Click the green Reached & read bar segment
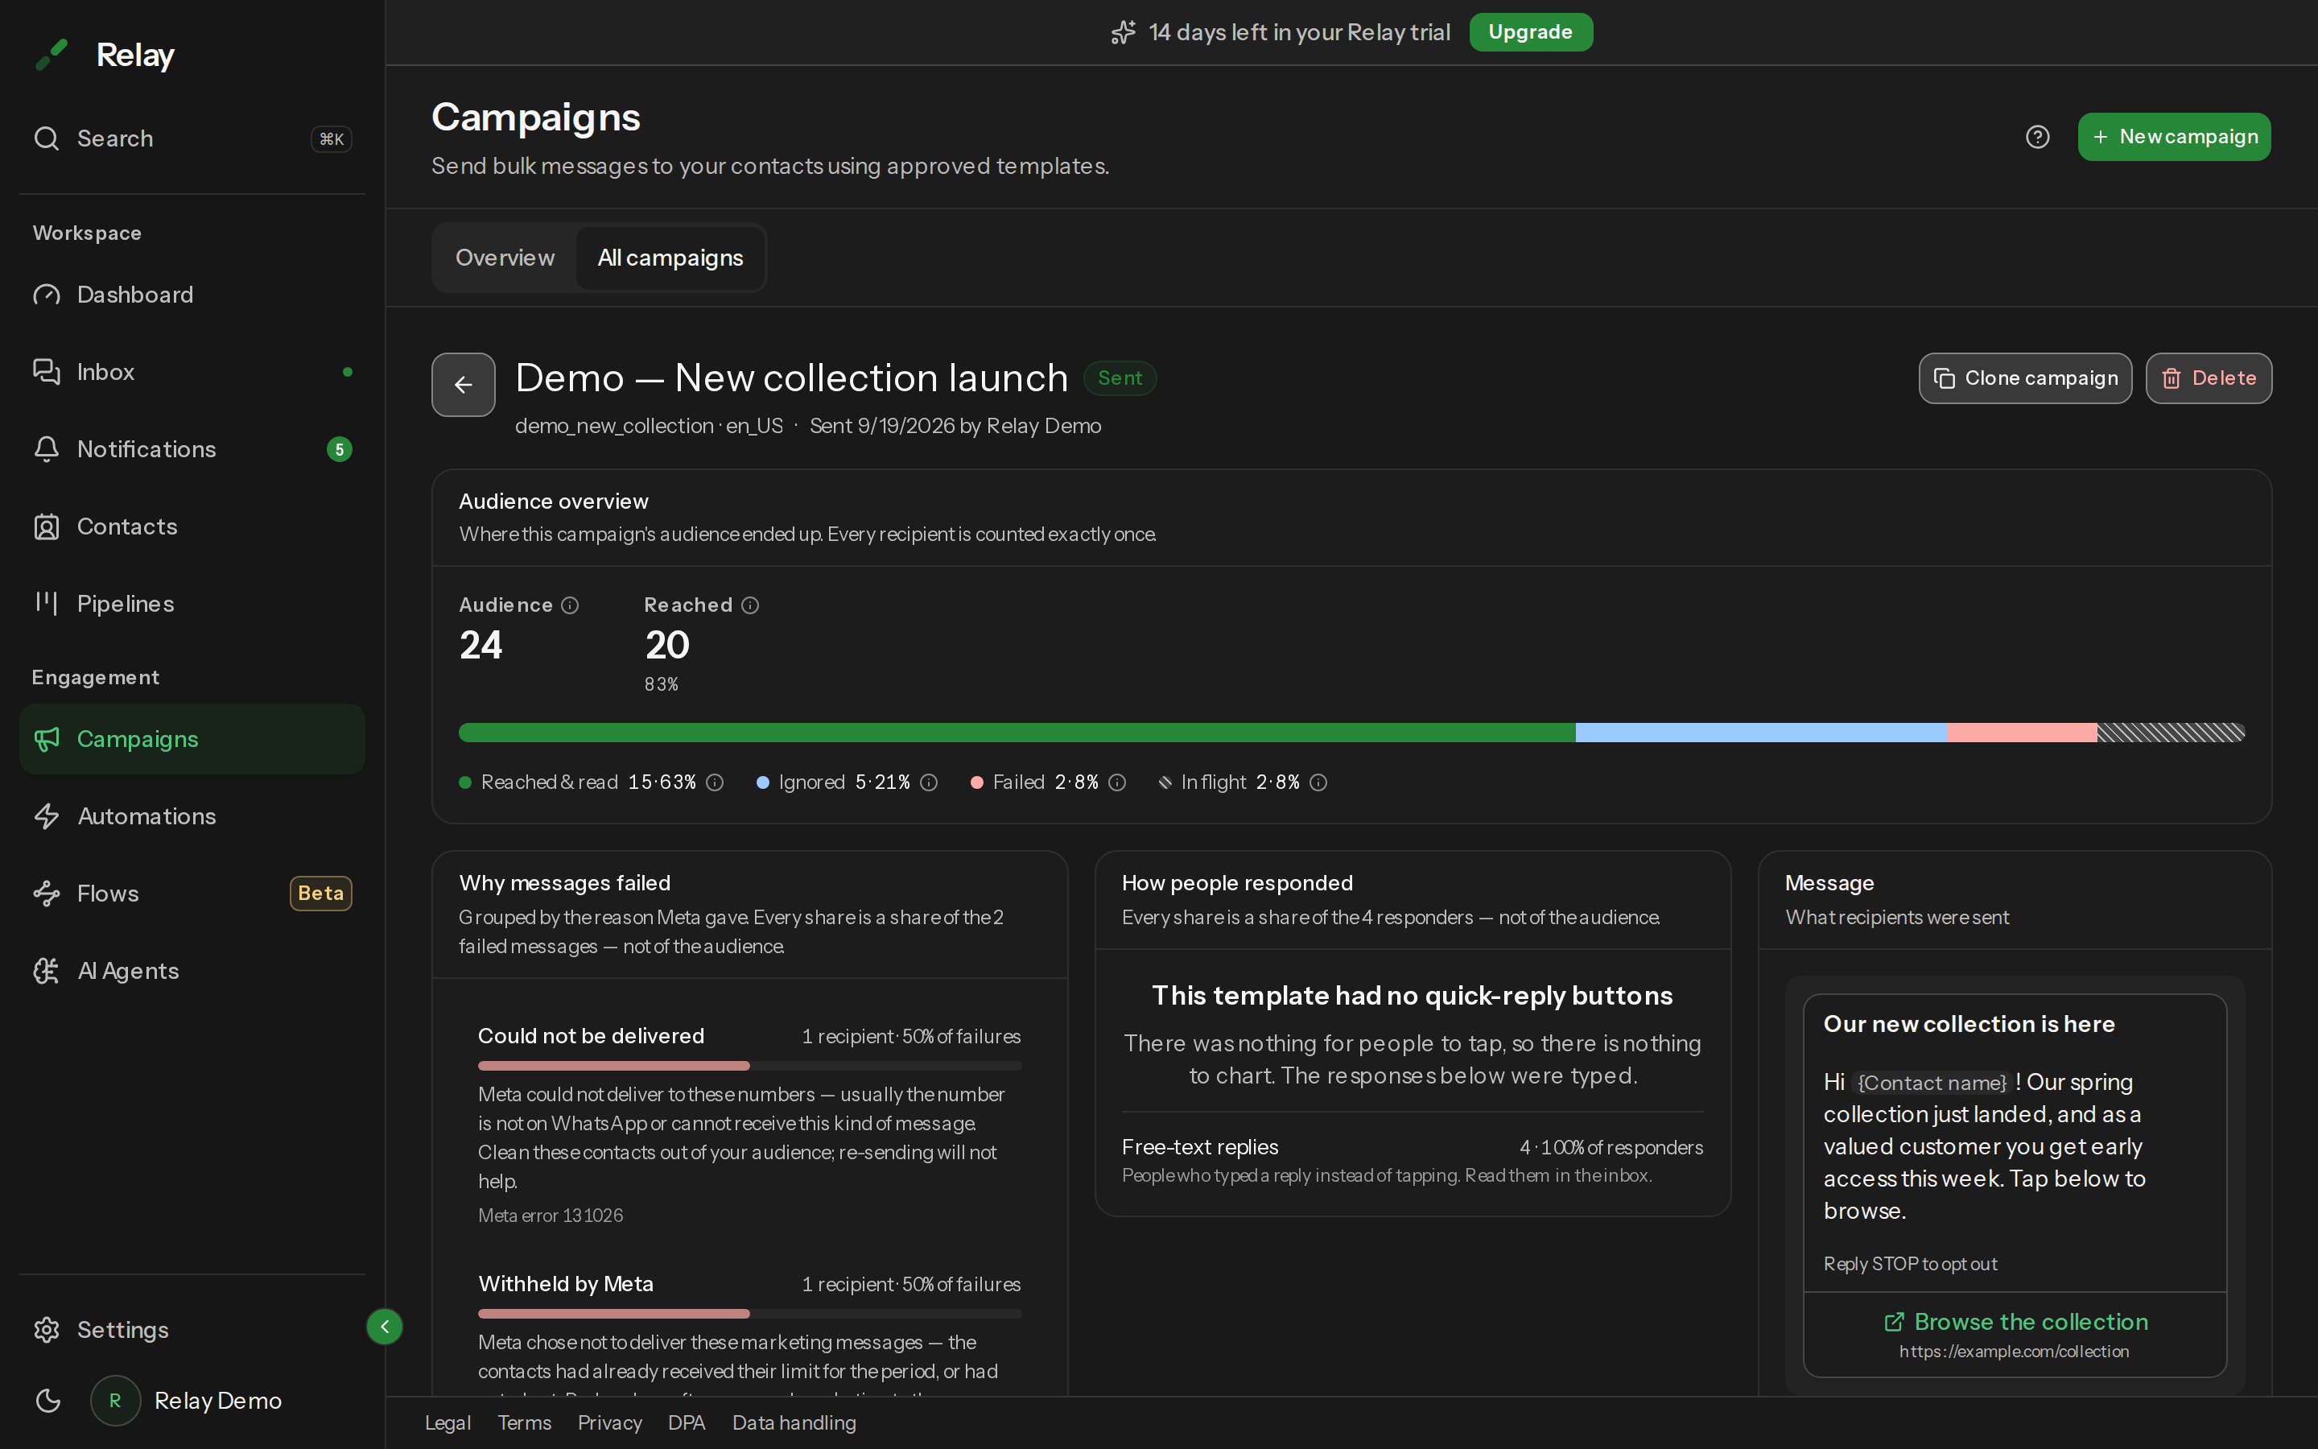2318x1449 pixels. 1017,733
